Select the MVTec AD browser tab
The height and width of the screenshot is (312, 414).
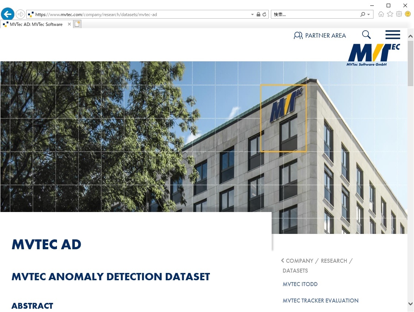tap(36, 24)
